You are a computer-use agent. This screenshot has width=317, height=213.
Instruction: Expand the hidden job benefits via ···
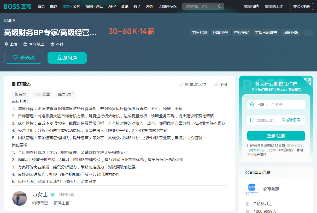[x=308, y=32]
